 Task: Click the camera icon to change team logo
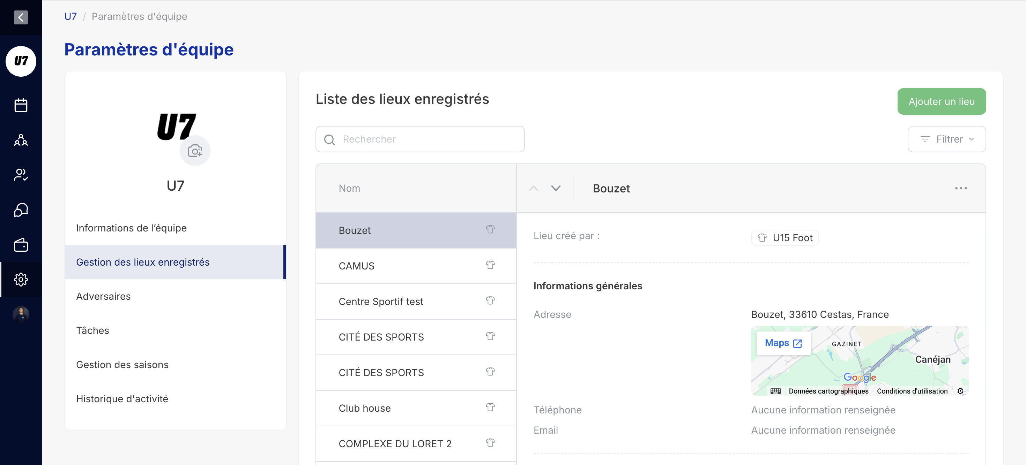click(x=195, y=151)
